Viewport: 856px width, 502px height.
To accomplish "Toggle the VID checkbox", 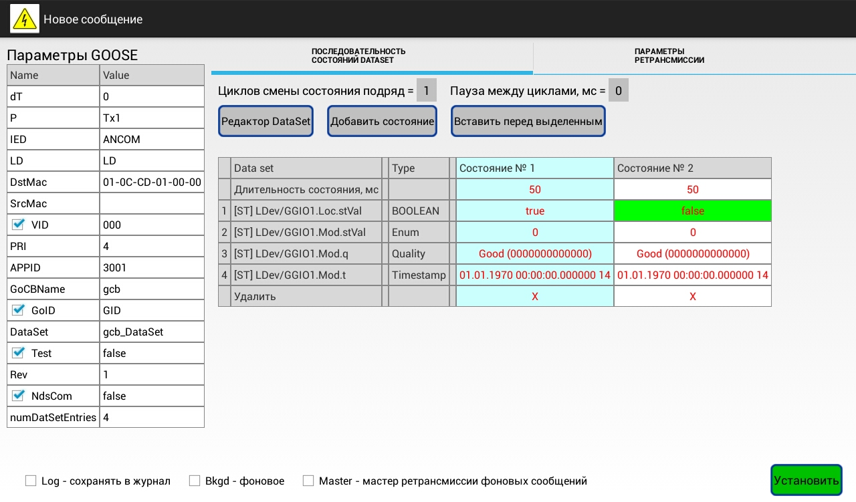I will pos(18,225).
